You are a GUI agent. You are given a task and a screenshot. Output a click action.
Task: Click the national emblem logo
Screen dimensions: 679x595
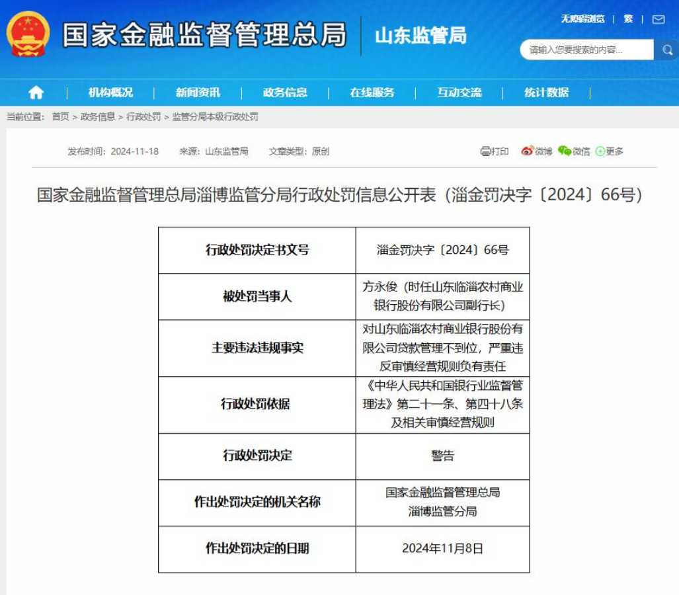pyautogui.click(x=28, y=34)
